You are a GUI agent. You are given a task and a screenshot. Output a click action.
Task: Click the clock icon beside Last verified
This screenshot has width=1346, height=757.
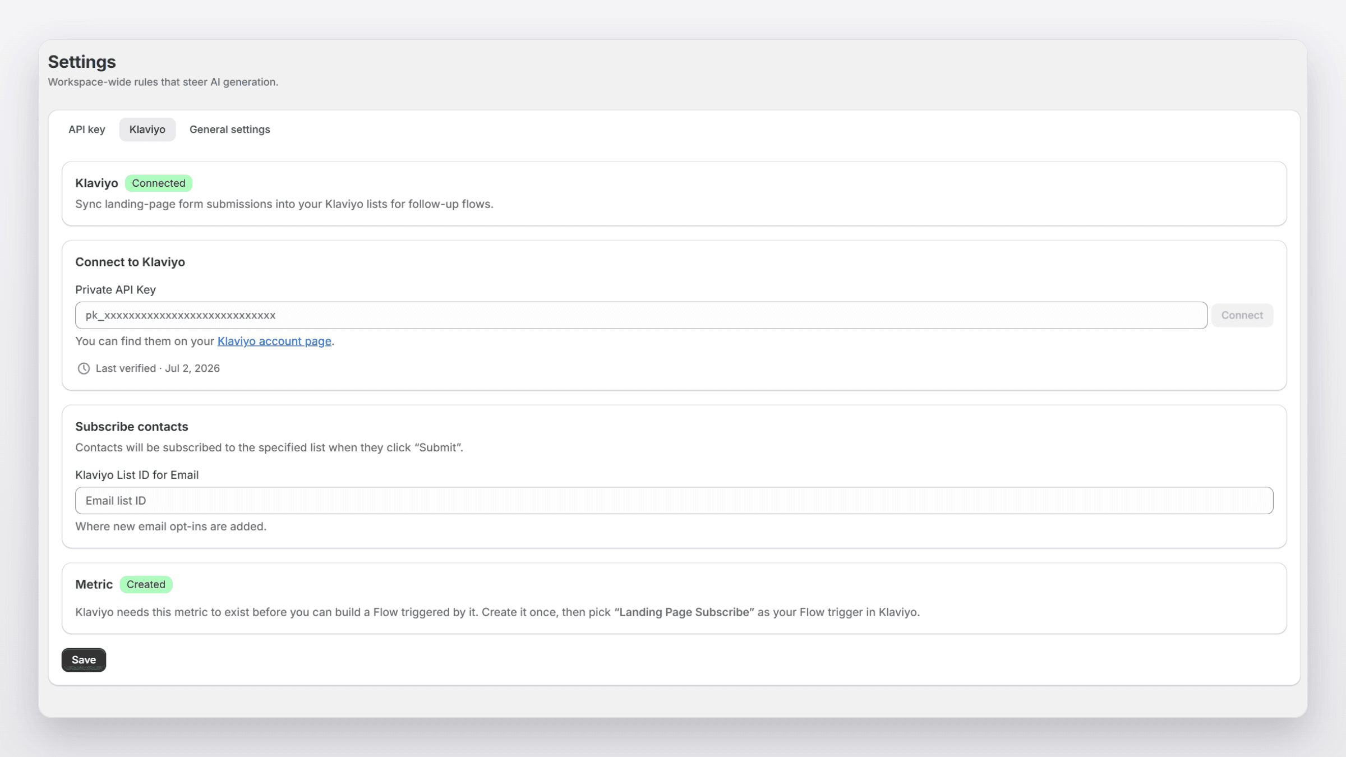pos(84,368)
